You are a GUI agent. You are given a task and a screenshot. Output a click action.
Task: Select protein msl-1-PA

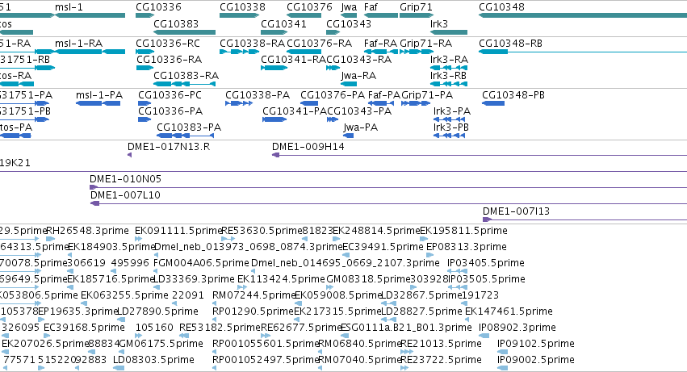[98, 103]
